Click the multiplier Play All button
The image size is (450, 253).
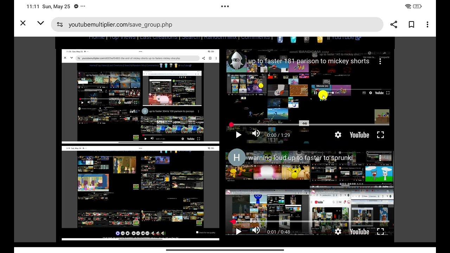(118, 233)
